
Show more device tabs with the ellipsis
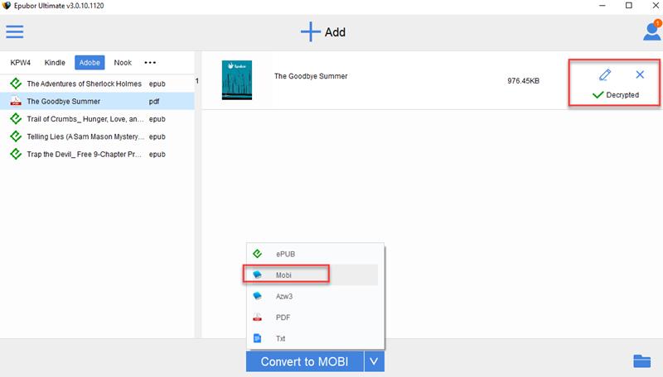150,62
